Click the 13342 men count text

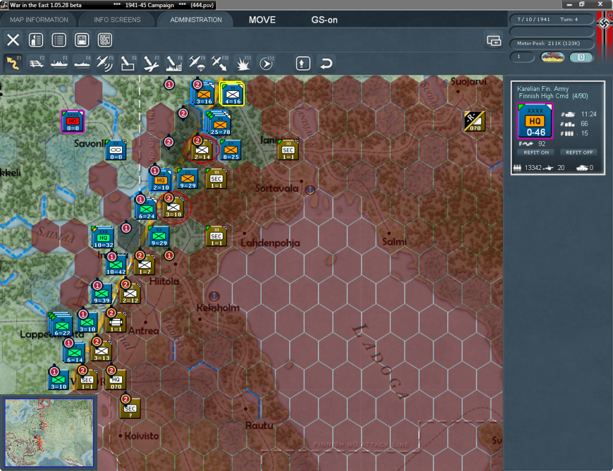click(x=533, y=168)
